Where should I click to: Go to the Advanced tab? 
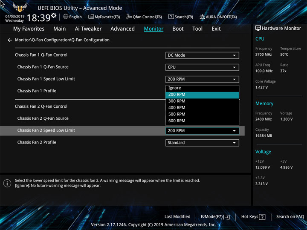[x=122, y=29]
